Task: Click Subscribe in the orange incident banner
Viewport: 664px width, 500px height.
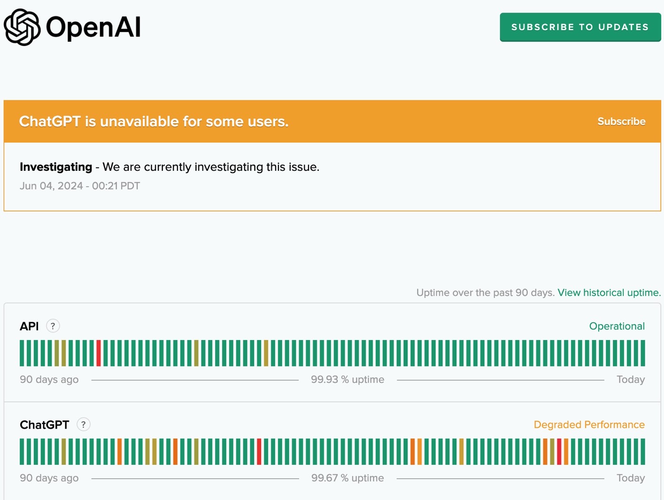Action: click(621, 121)
